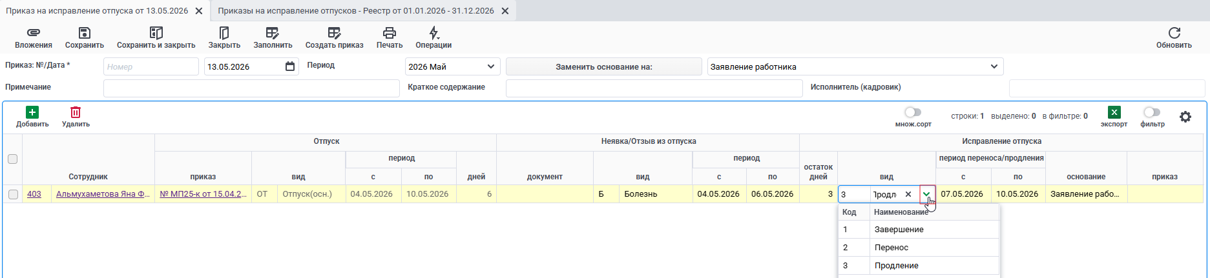Click the Отпуск(осн.) cell
Viewport: 1210px width, 278px height.
311,194
